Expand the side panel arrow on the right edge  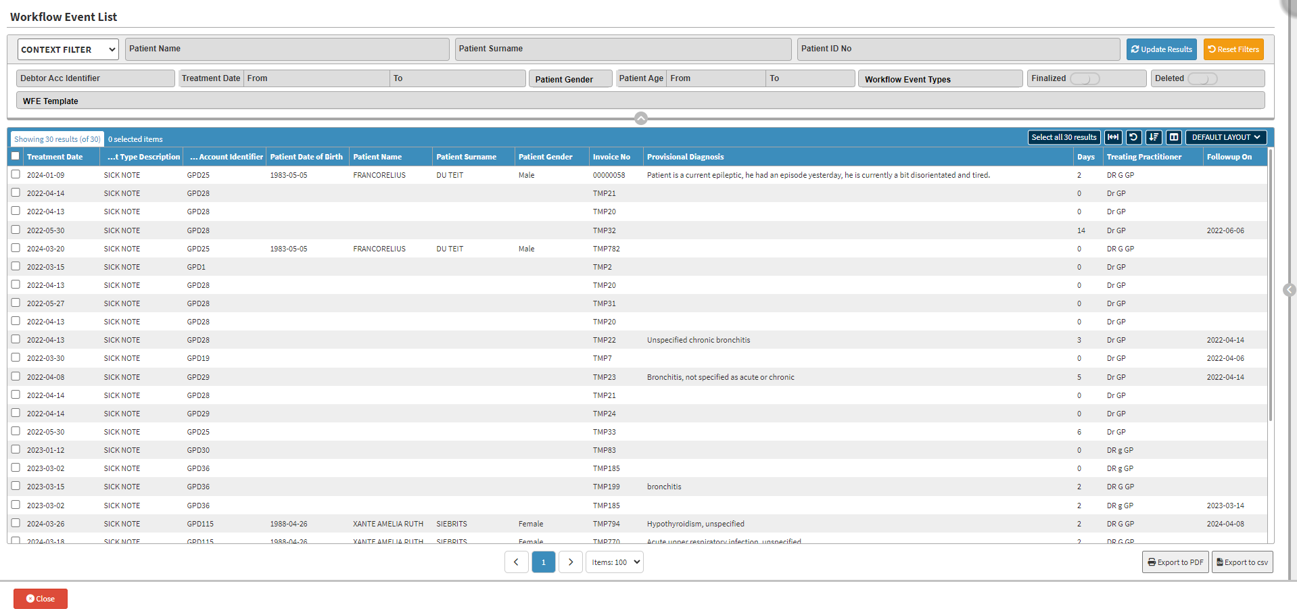(1289, 290)
